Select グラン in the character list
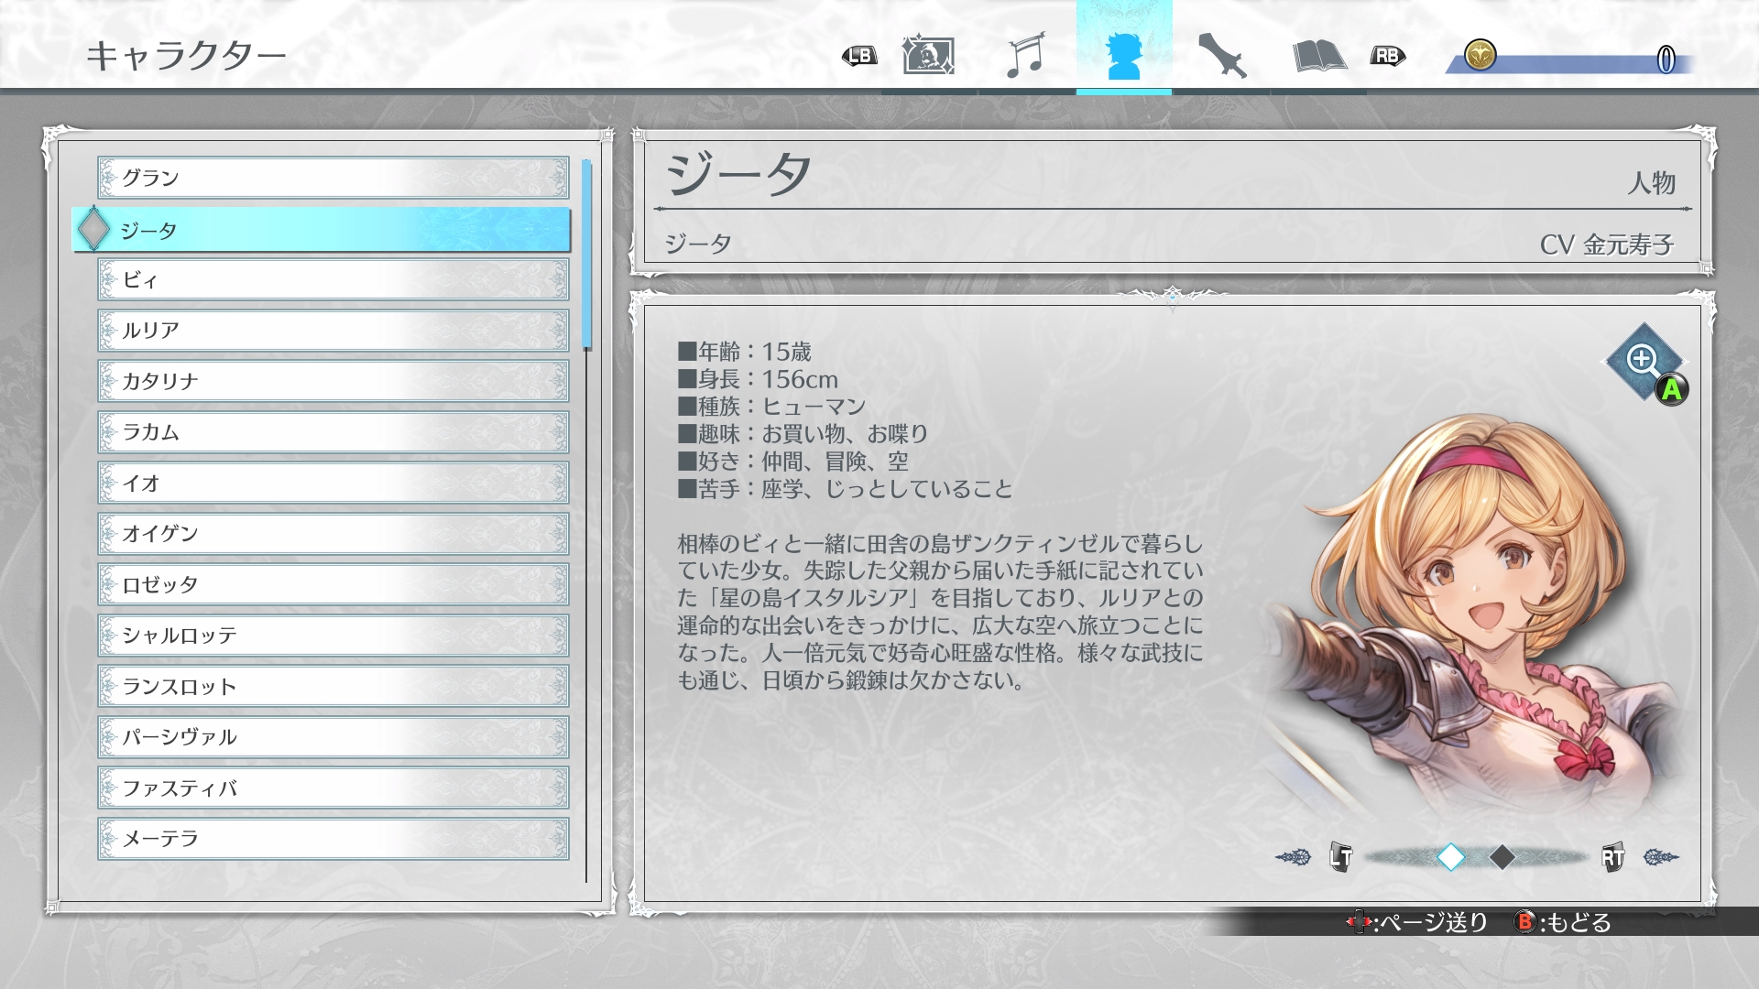Image resolution: width=1759 pixels, height=989 pixels. (x=333, y=178)
